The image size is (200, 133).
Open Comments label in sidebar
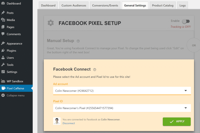tap(14, 34)
